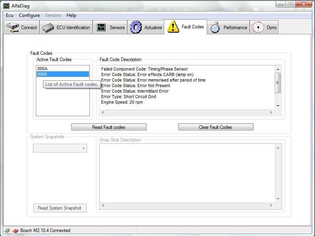Click up arrow of Snap Shot Description scrollbar

[x=278, y=148]
